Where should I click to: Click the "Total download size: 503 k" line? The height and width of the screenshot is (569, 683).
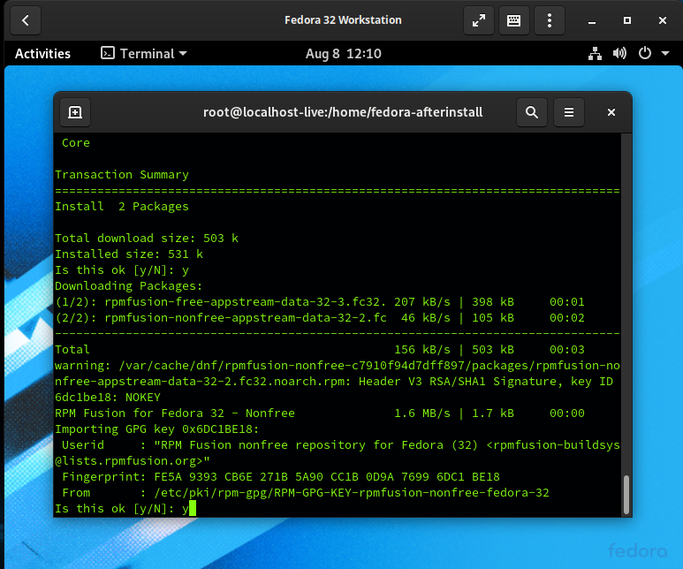(x=147, y=239)
